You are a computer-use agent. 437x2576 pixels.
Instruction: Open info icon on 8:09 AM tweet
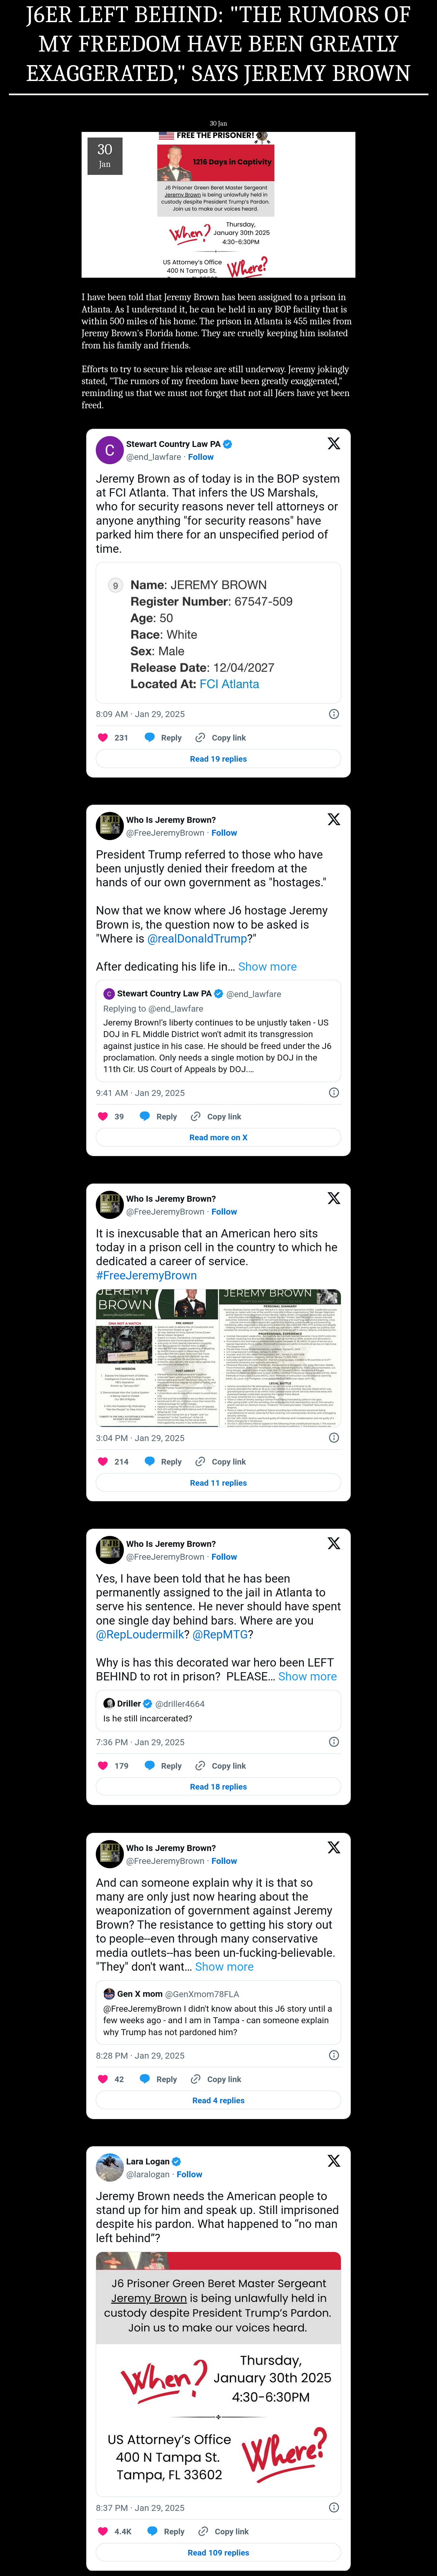pyautogui.click(x=334, y=714)
